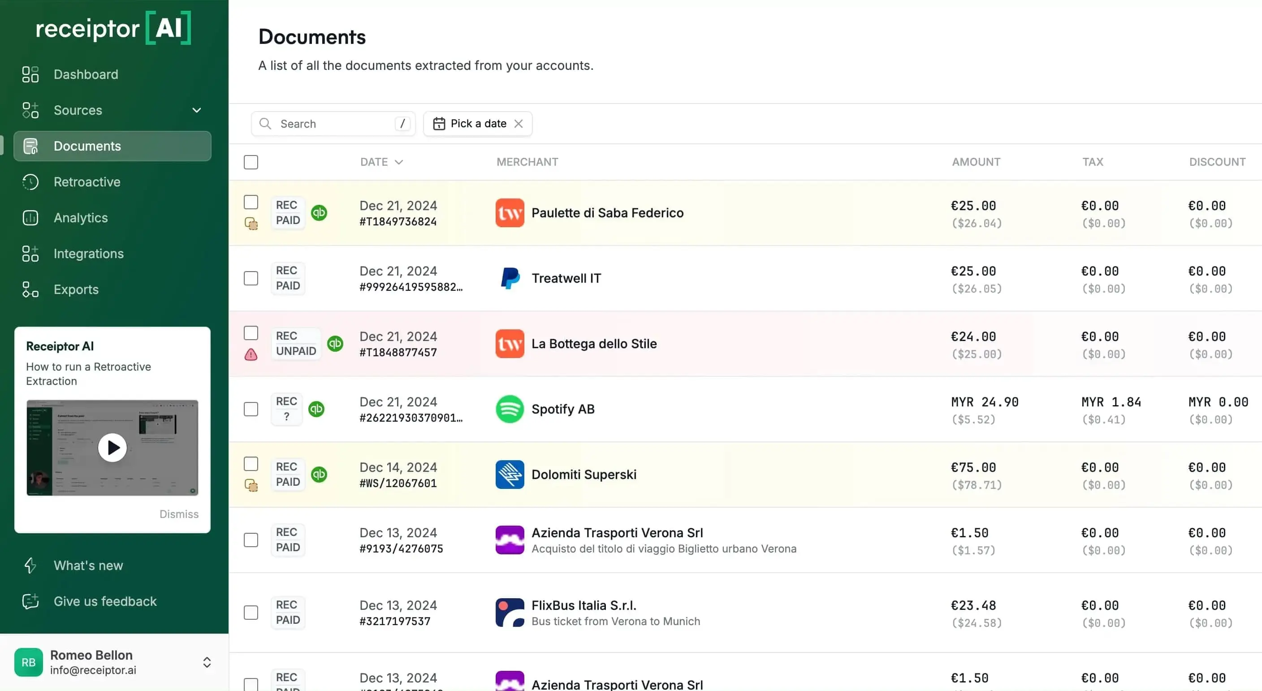
Task: Check the select-all checkbox in the table header
Action: pos(251,162)
